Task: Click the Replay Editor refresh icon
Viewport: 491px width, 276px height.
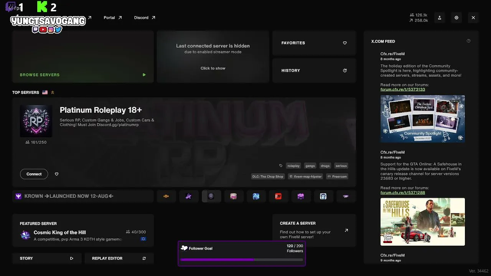Action: click(144, 258)
